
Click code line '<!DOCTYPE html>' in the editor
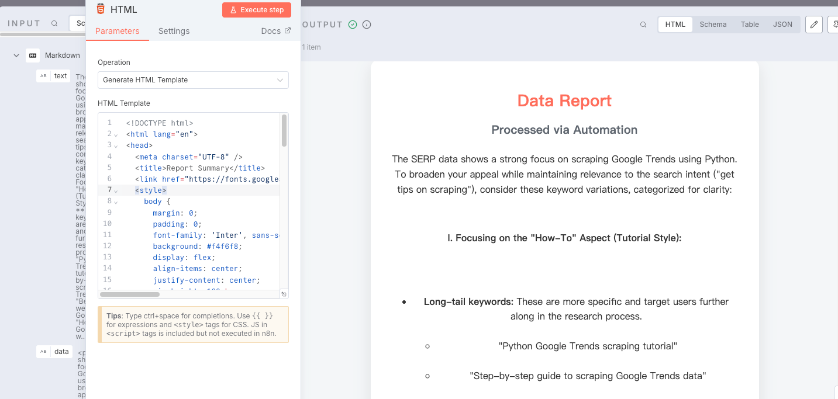tap(159, 123)
